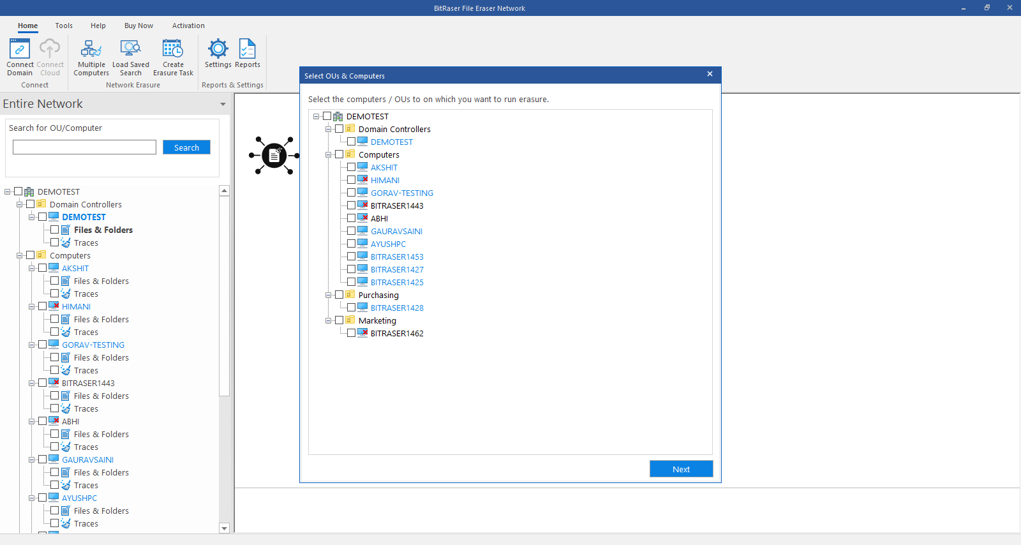
Task: Select AKSHIT computer icon in dialog
Action: click(x=362, y=167)
